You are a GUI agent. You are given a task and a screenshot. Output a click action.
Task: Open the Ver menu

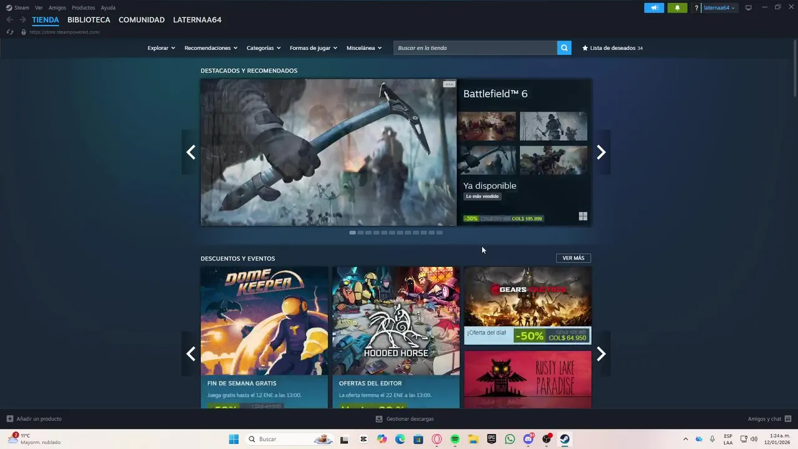click(39, 7)
